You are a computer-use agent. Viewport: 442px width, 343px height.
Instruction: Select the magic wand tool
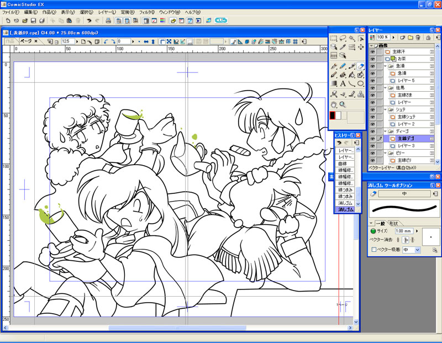tap(352, 38)
